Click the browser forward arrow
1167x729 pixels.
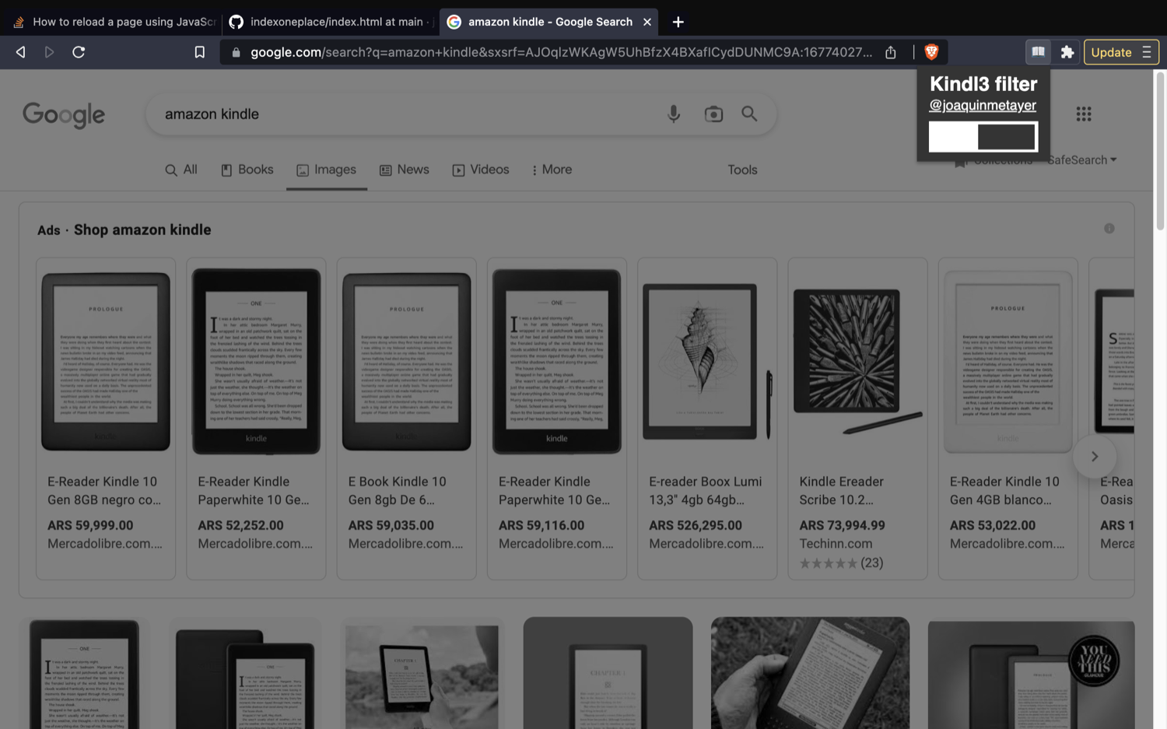point(49,52)
